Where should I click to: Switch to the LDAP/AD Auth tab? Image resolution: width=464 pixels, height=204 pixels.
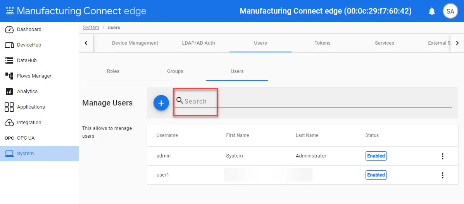tap(198, 43)
